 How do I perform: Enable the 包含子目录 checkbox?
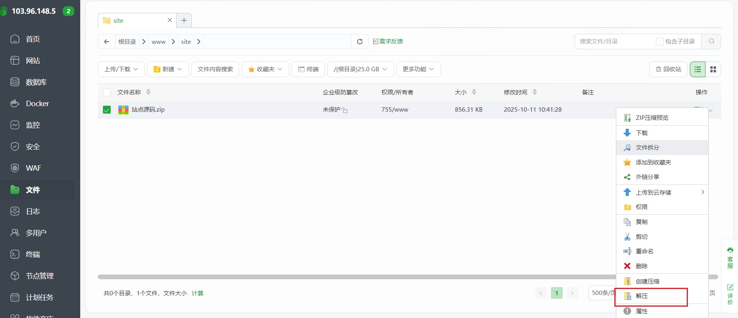click(x=659, y=42)
